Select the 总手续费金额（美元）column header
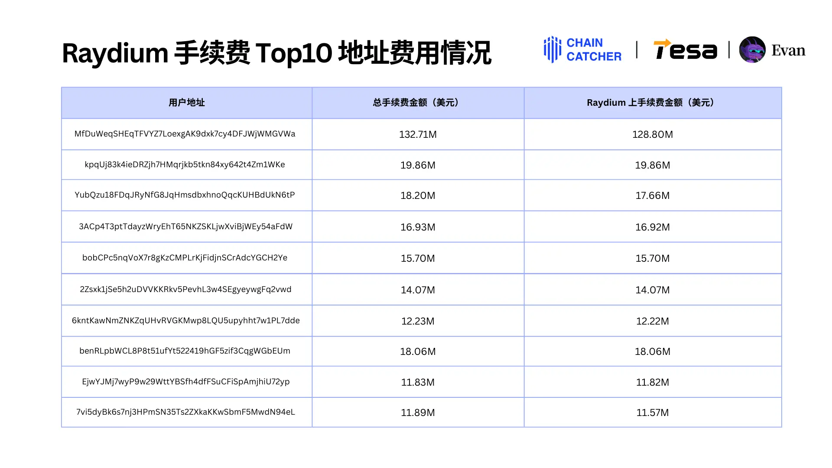Viewport: 832px width, 468px height. [417, 103]
